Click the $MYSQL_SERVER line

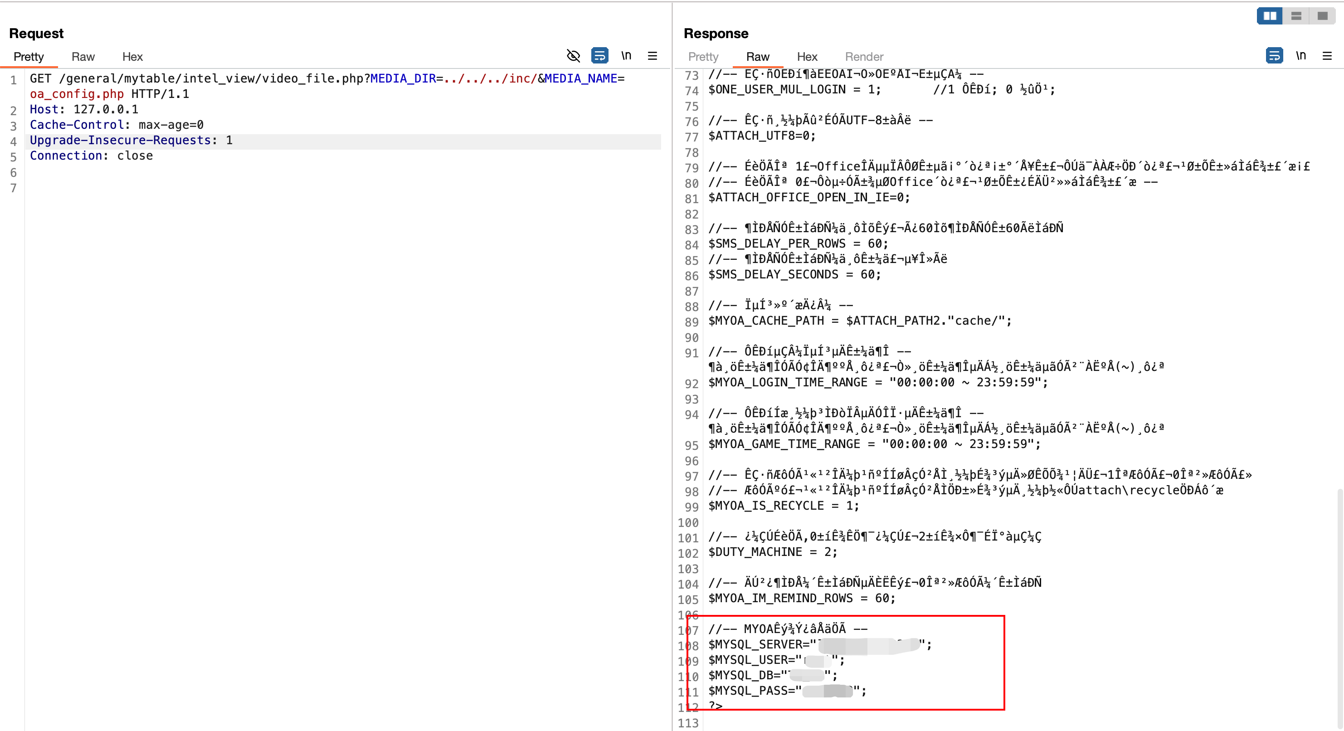click(x=820, y=645)
